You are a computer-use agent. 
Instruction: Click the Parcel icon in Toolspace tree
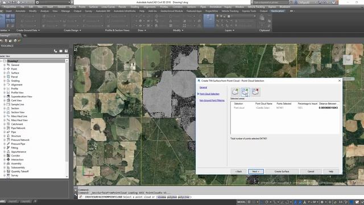9,77
